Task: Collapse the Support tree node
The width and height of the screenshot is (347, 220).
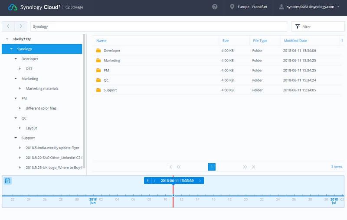Action: (x=16, y=138)
